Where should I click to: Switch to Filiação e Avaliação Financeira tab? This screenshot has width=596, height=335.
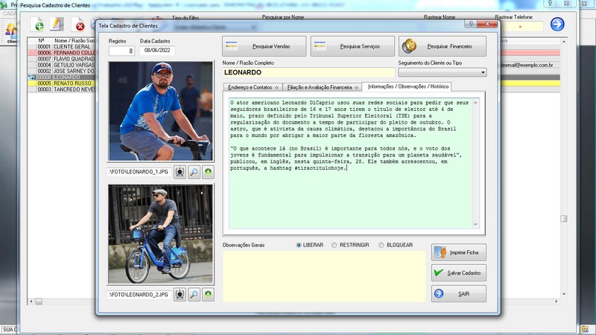click(x=323, y=87)
